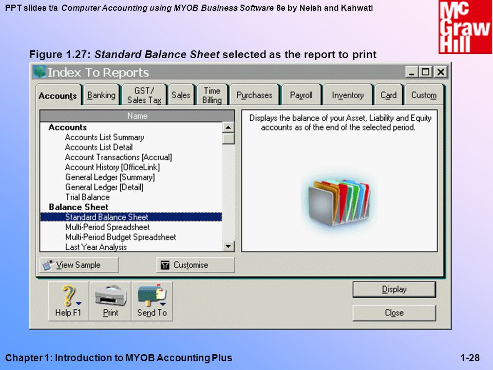Image resolution: width=493 pixels, height=370 pixels.
Task: Open the Card tab
Action: coord(389,95)
